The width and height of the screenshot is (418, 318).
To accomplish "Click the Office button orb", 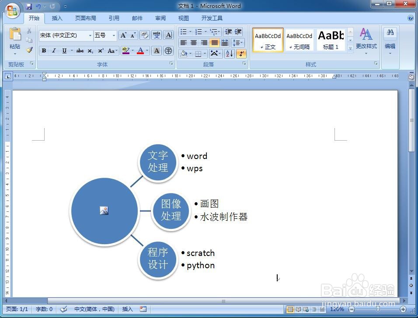I will (12, 10).
